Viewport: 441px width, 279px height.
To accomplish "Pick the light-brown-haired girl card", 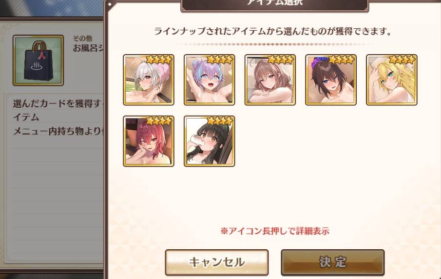I will pyautogui.click(x=270, y=80).
